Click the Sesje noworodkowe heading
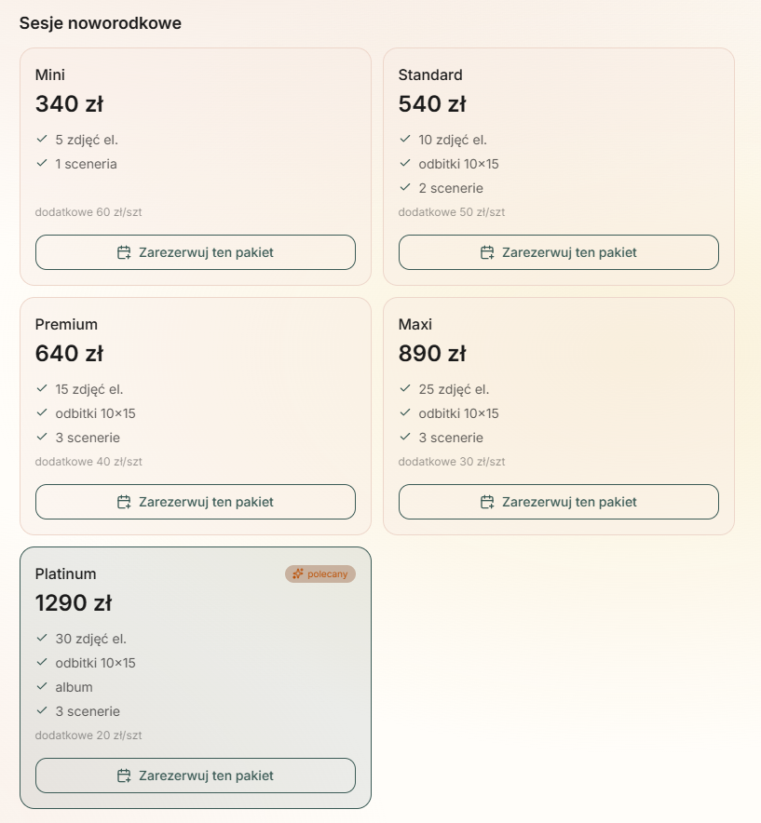This screenshot has height=823, width=761. click(x=101, y=23)
